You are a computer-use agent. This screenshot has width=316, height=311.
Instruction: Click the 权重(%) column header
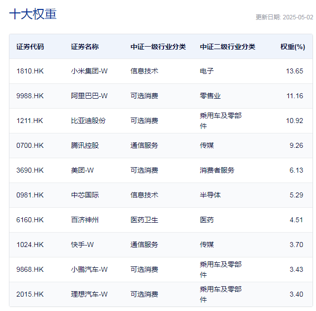293,47
